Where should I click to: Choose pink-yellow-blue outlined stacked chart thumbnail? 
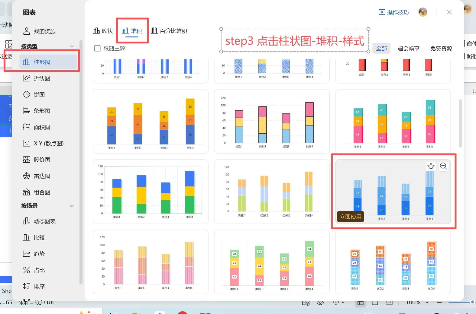click(272, 122)
